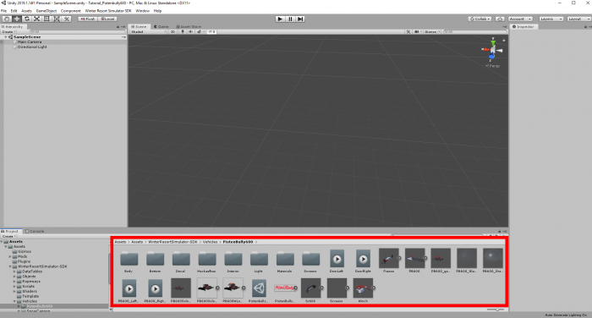Select the Hand tool in toolbar
This screenshot has height=318, width=592.
coord(7,19)
